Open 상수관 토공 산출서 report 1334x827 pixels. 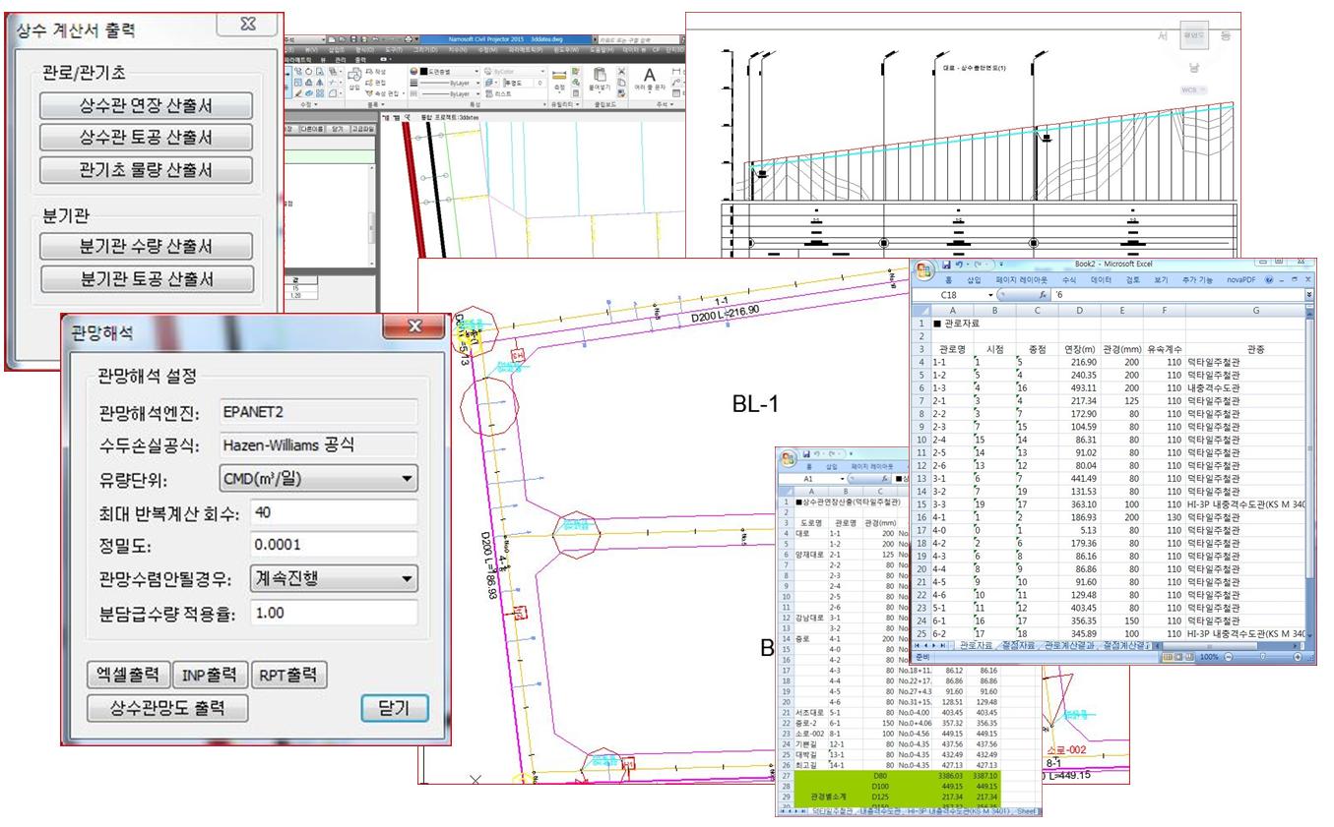(146, 137)
